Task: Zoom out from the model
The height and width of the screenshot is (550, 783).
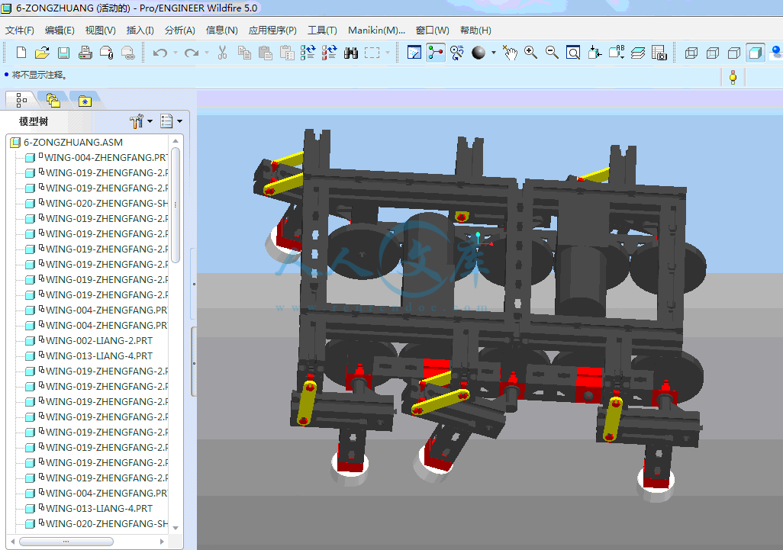Action: [x=552, y=53]
